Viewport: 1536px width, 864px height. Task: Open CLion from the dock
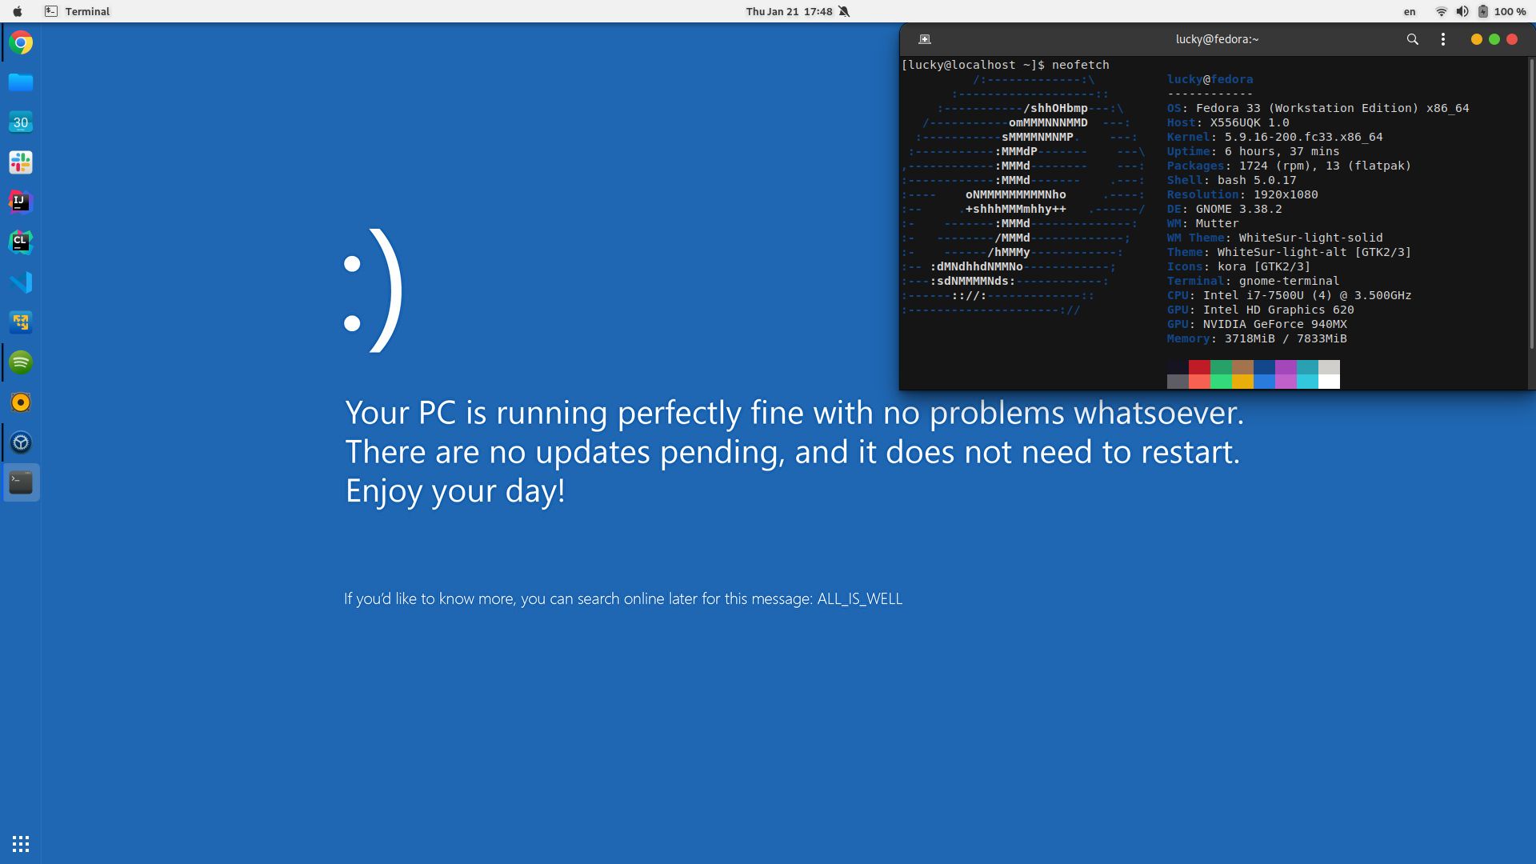click(x=21, y=242)
